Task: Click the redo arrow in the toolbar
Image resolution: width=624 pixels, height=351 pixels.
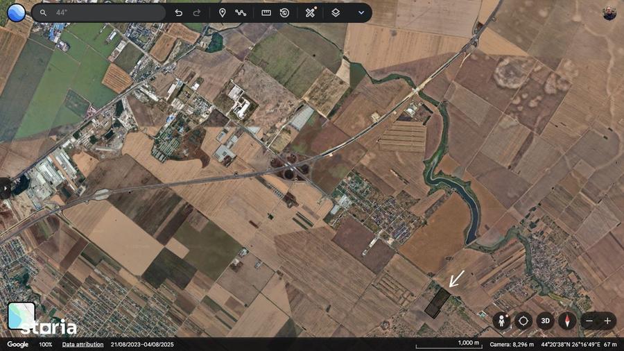Action: click(x=197, y=12)
